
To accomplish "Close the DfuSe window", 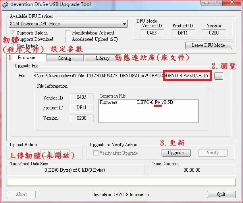I will [232, 3].
